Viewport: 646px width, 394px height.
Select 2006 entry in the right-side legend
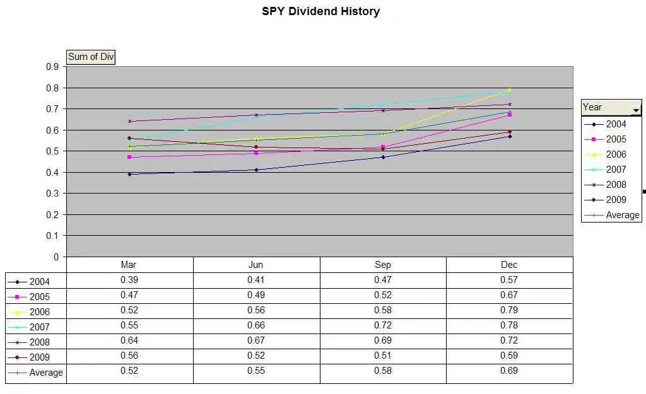tap(605, 154)
